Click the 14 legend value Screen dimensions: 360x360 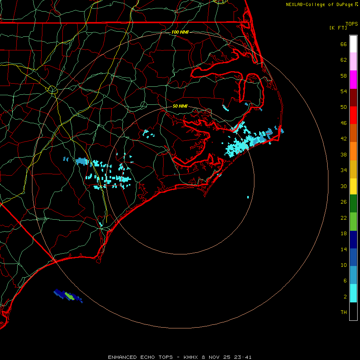344,249
